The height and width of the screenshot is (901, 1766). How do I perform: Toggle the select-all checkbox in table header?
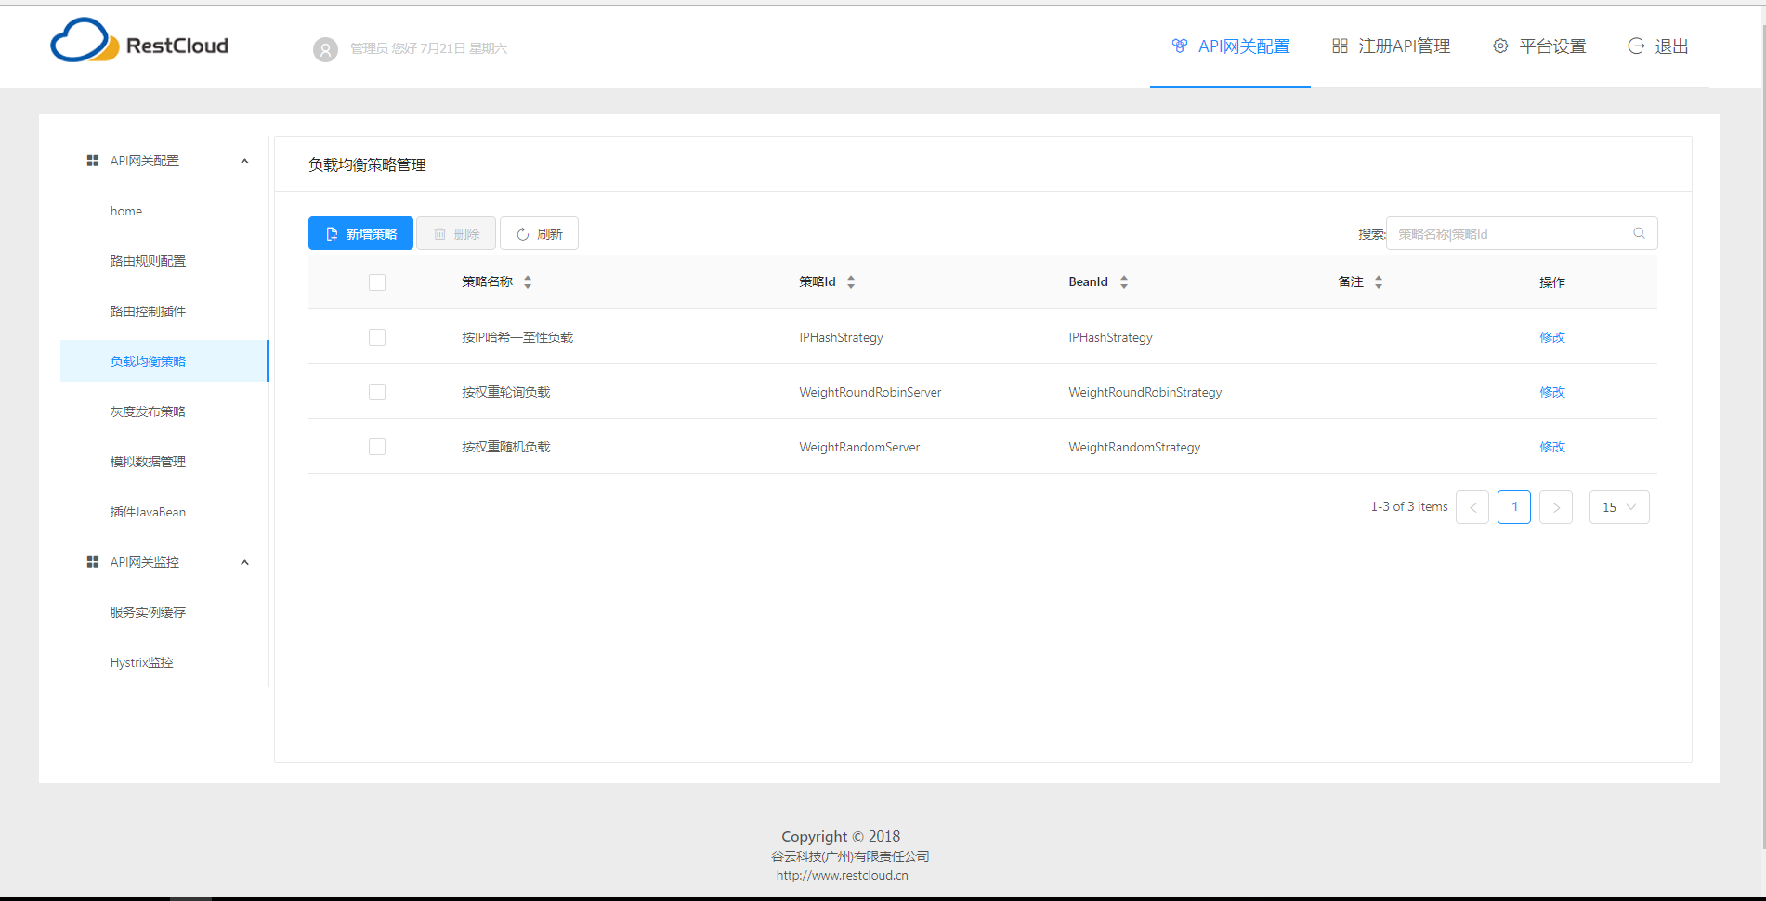coord(376,281)
